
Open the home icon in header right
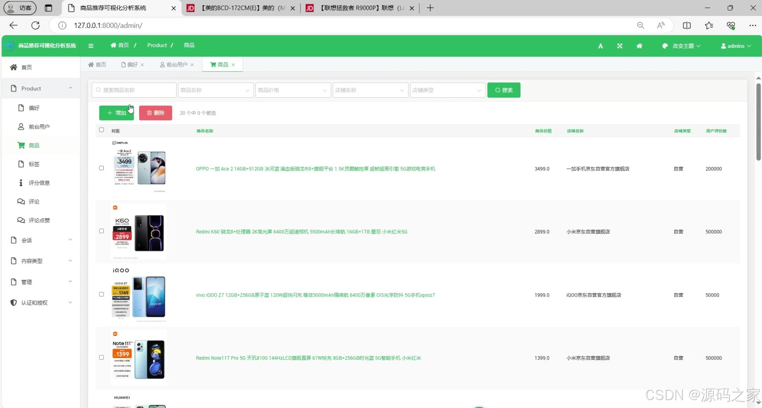(639, 46)
